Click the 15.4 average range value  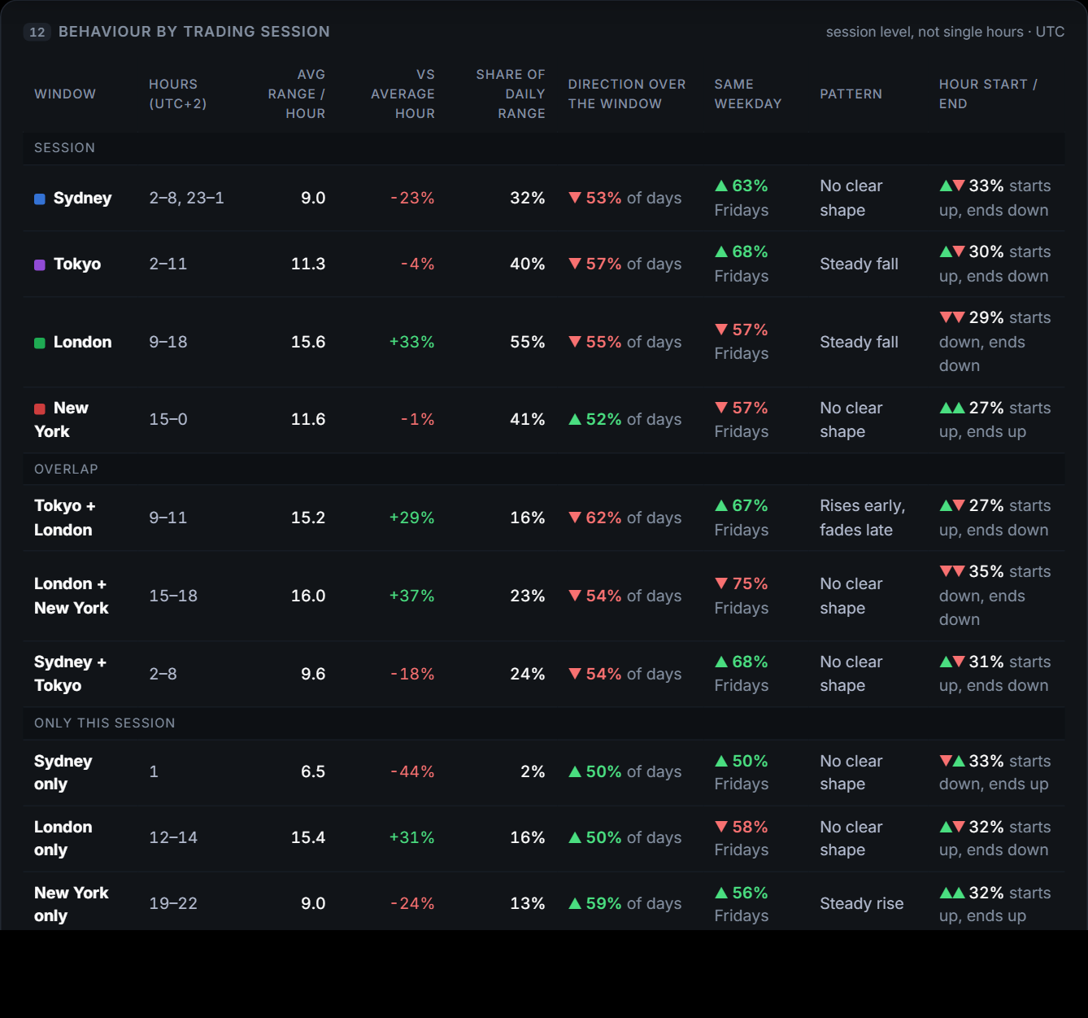click(x=308, y=837)
